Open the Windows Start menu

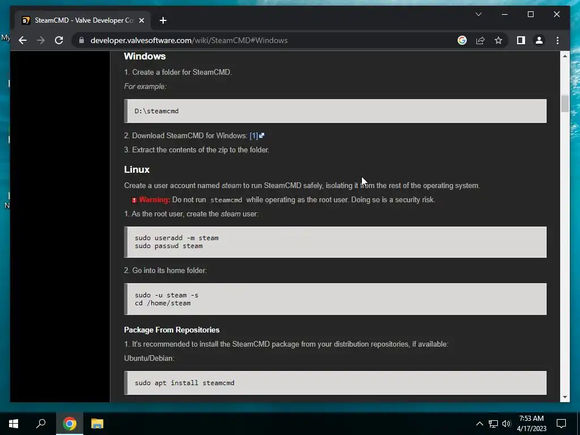[14, 424]
